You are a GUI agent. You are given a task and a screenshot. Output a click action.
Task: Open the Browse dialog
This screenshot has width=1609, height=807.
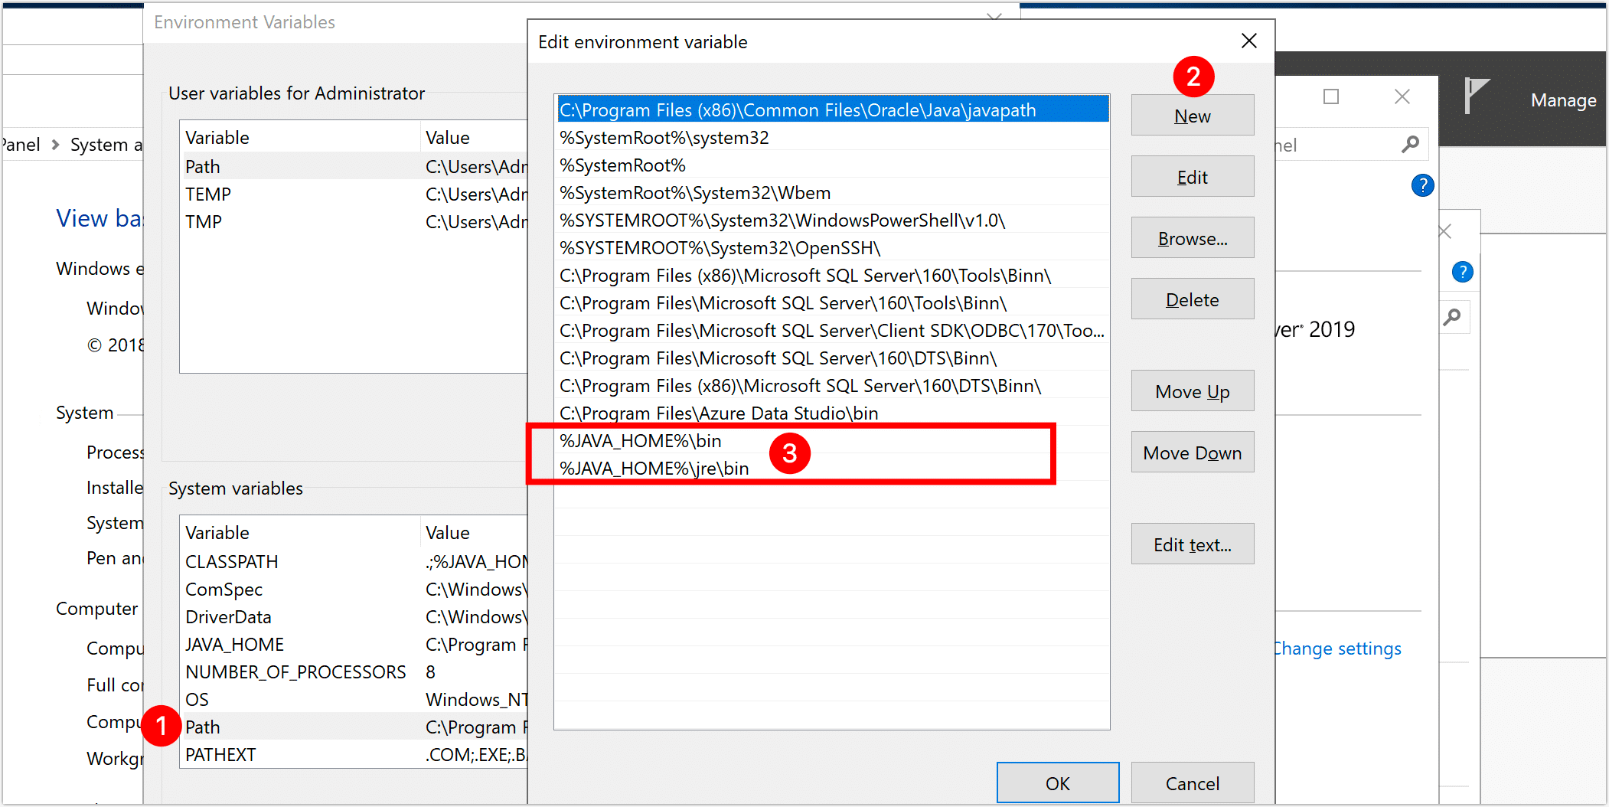[x=1191, y=237]
